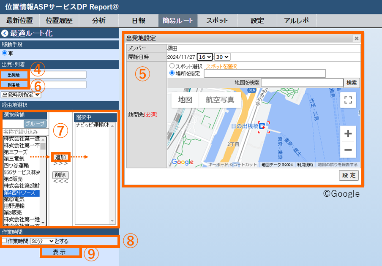Screen dimensions: 382x266
Task: Select 第4西中フーズ in candidate list
Action: pyautogui.click(x=22, y=193)
